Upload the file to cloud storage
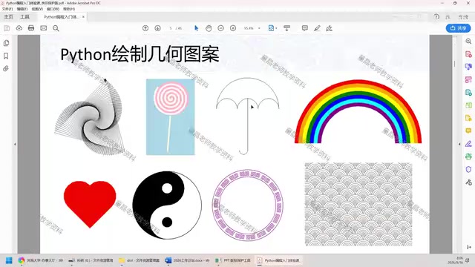 click(x=19, y=28)
